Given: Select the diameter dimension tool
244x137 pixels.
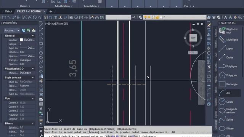Looking at the screenshot, I should coord(35,18).
